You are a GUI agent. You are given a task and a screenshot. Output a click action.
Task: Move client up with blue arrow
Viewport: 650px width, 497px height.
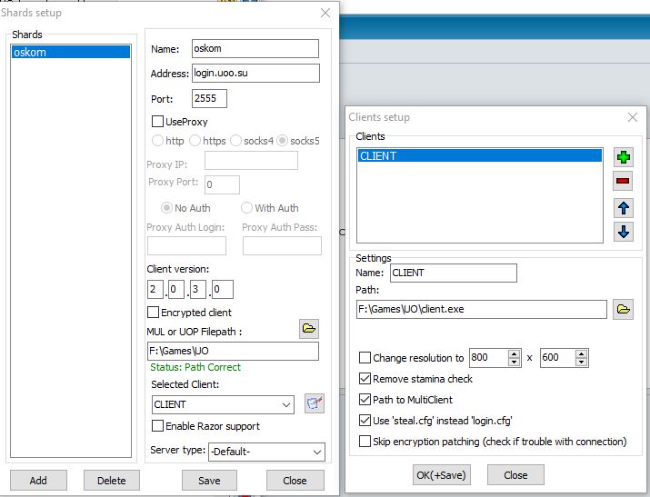[x=623, y=208]
